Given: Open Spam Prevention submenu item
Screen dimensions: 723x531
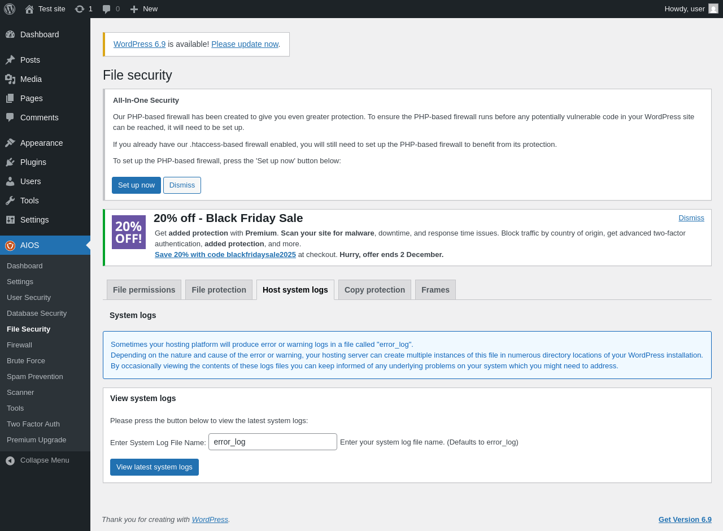Looking at the screenshot, I should click(35, 376).
